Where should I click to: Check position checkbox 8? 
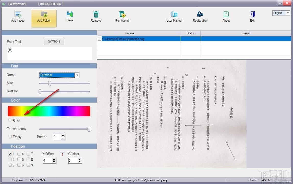[28, 159]
